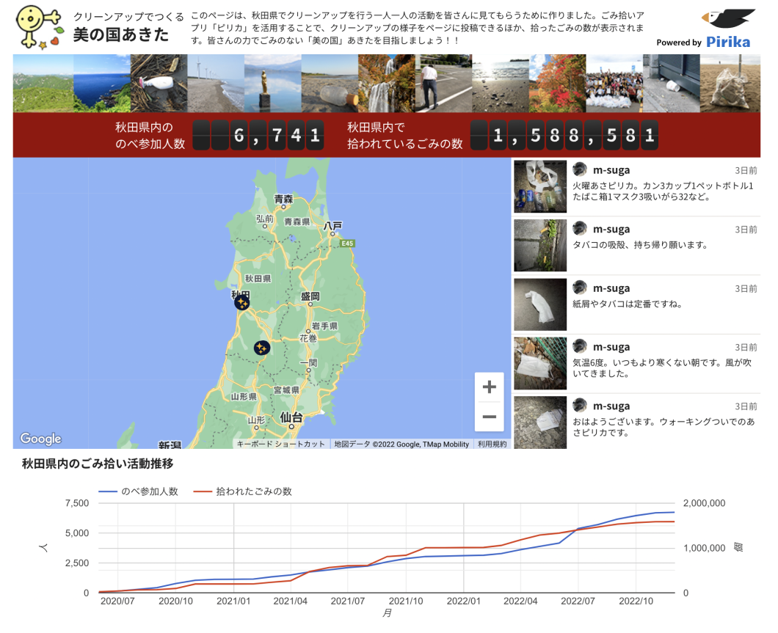Click the red 拾われたごみの数 legend line

coord(203,491)
